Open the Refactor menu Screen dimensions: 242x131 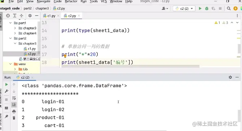(x=71, y=1)
